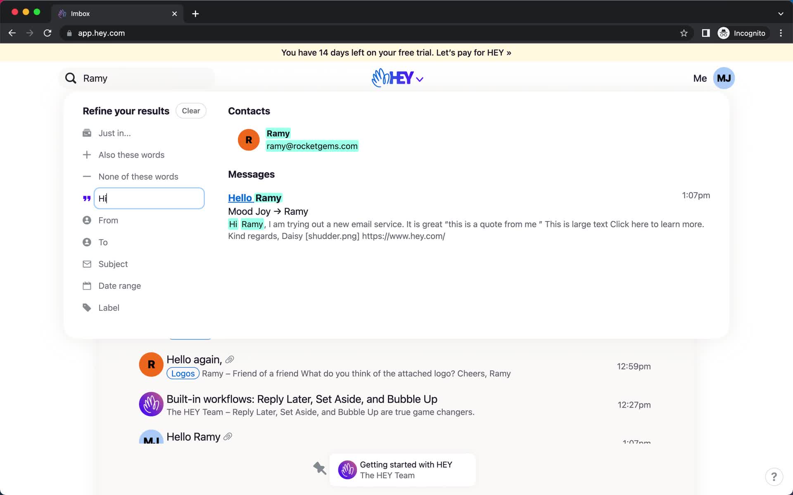
Task: Click the To person icon
Action: click(87, 242)
